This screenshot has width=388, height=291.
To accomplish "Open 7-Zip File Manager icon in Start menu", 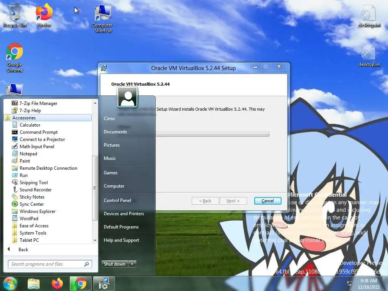I will tap(15, 103).
